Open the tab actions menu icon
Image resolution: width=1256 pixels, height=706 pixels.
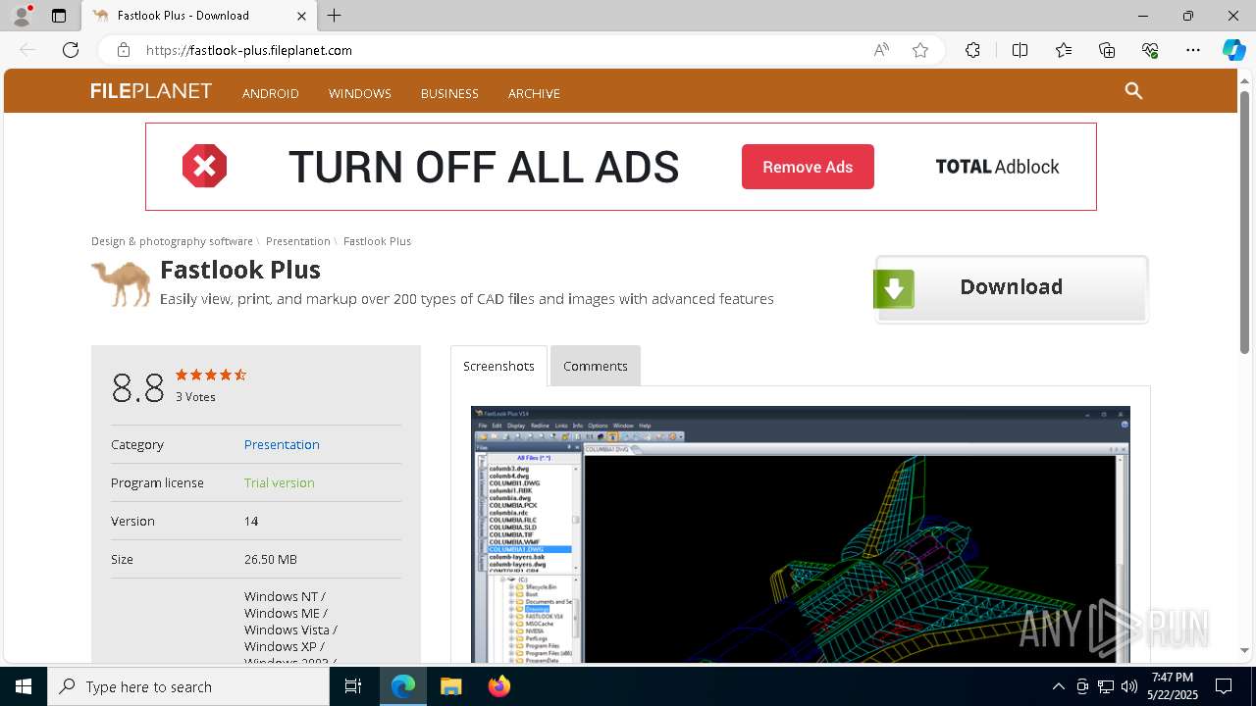59,16
